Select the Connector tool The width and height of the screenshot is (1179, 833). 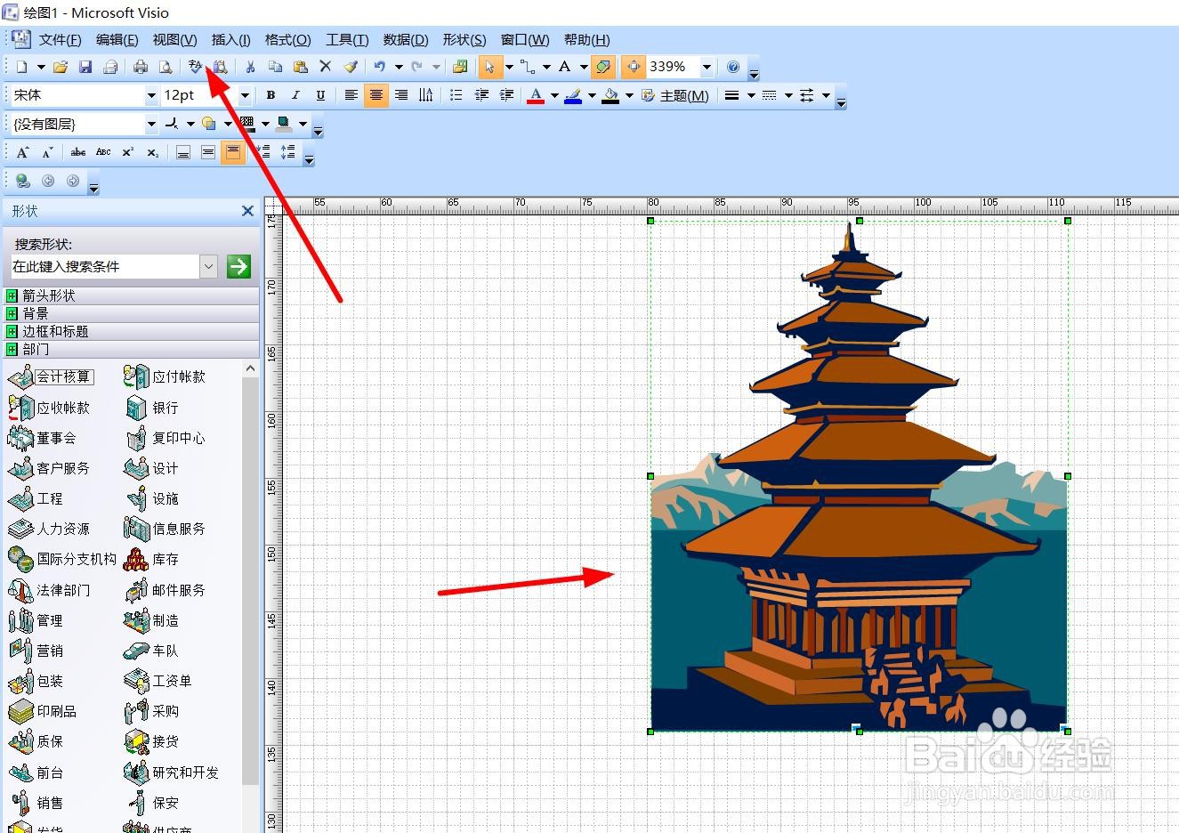529,67
